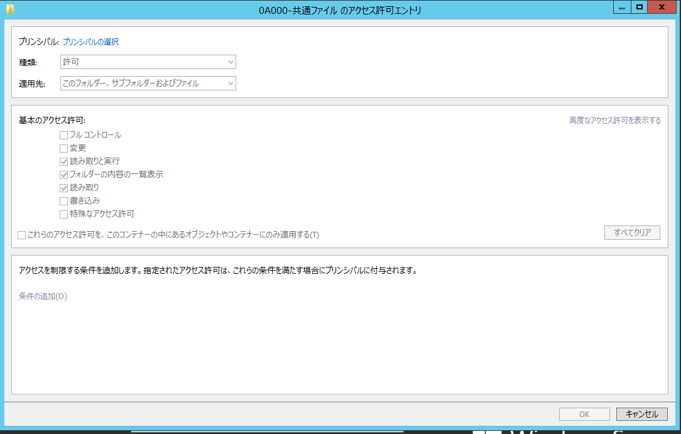
Task: Click プリンシパルの選択 link
Action: [x=90, y=42]
